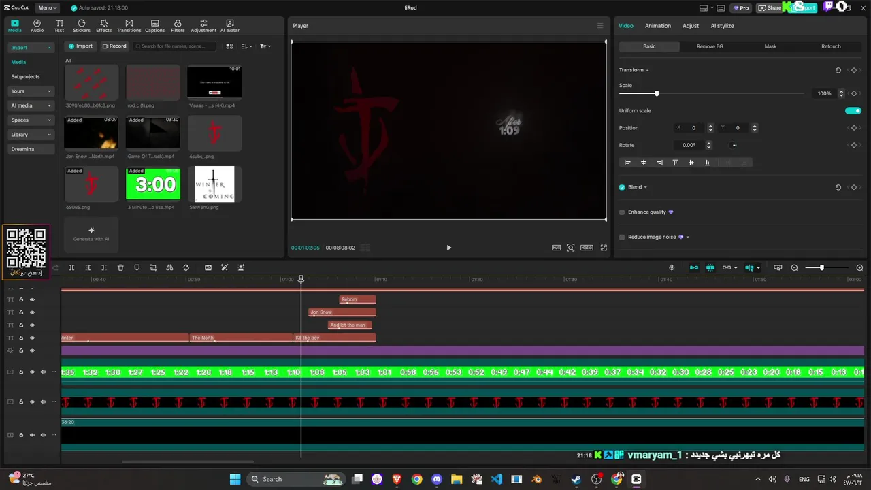The width and height of the screenshot is (871, 490).
Task: Open the media filter dropdown
Action: click(x=265, y=46)
